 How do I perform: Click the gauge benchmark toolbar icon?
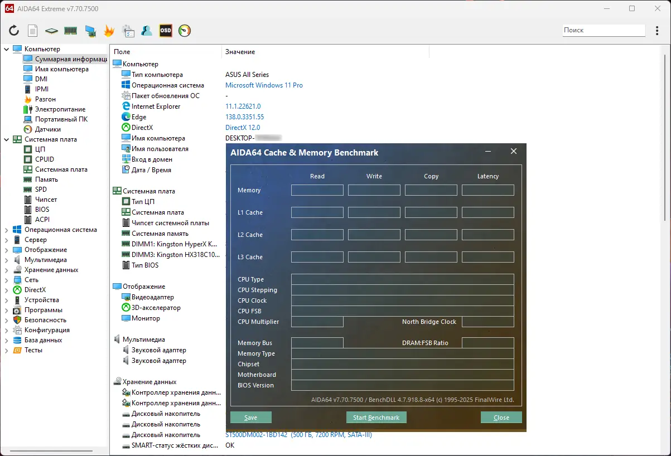pos(185,31)
